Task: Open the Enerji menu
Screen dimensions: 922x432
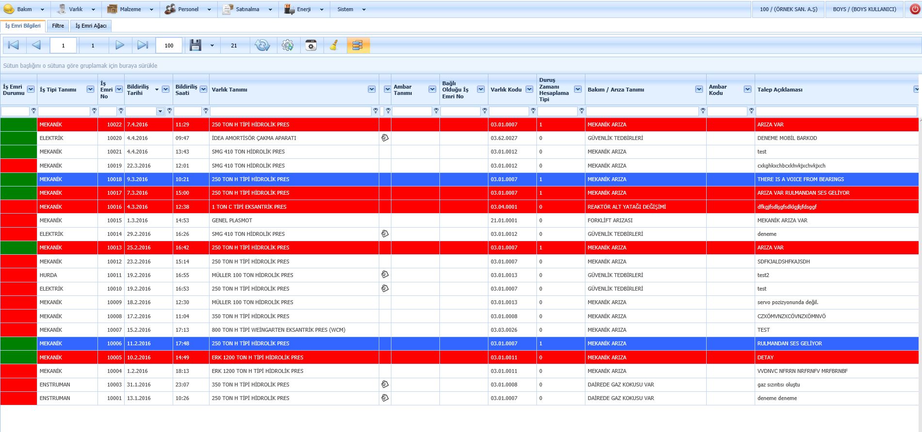Action: click(304, 9)
